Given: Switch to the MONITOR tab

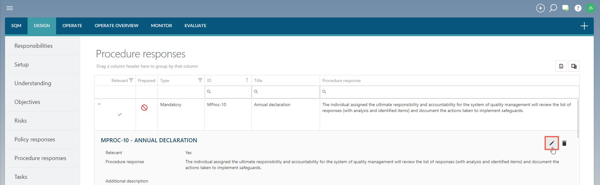Looking at the screenshot, I should click(161, 26).
